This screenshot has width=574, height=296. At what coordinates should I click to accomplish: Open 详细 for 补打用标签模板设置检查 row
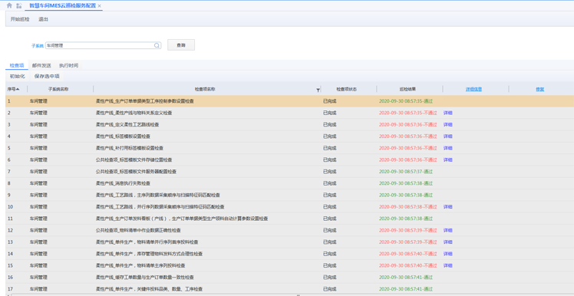click(x=447, y=148)
